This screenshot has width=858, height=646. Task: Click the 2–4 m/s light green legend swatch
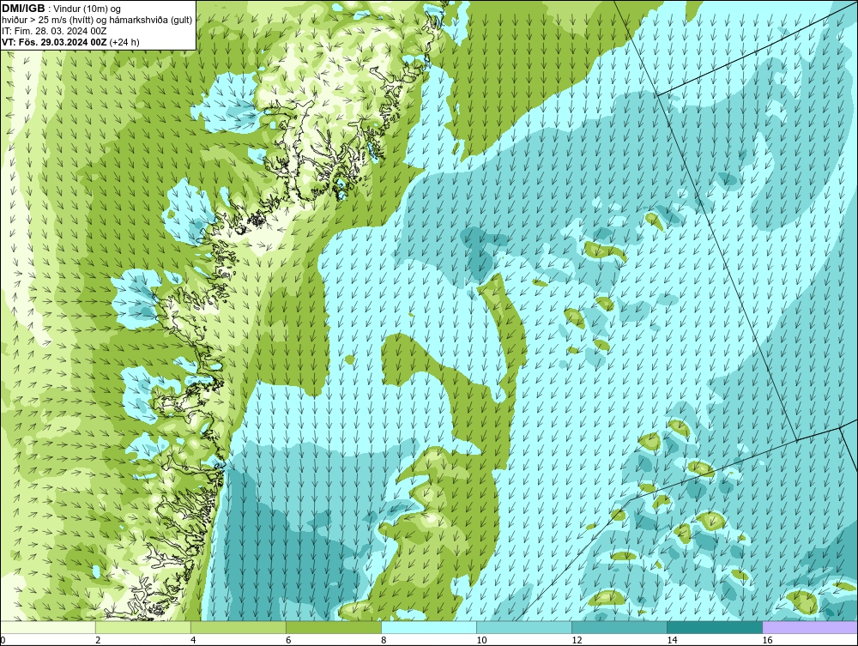click(143, 627)
